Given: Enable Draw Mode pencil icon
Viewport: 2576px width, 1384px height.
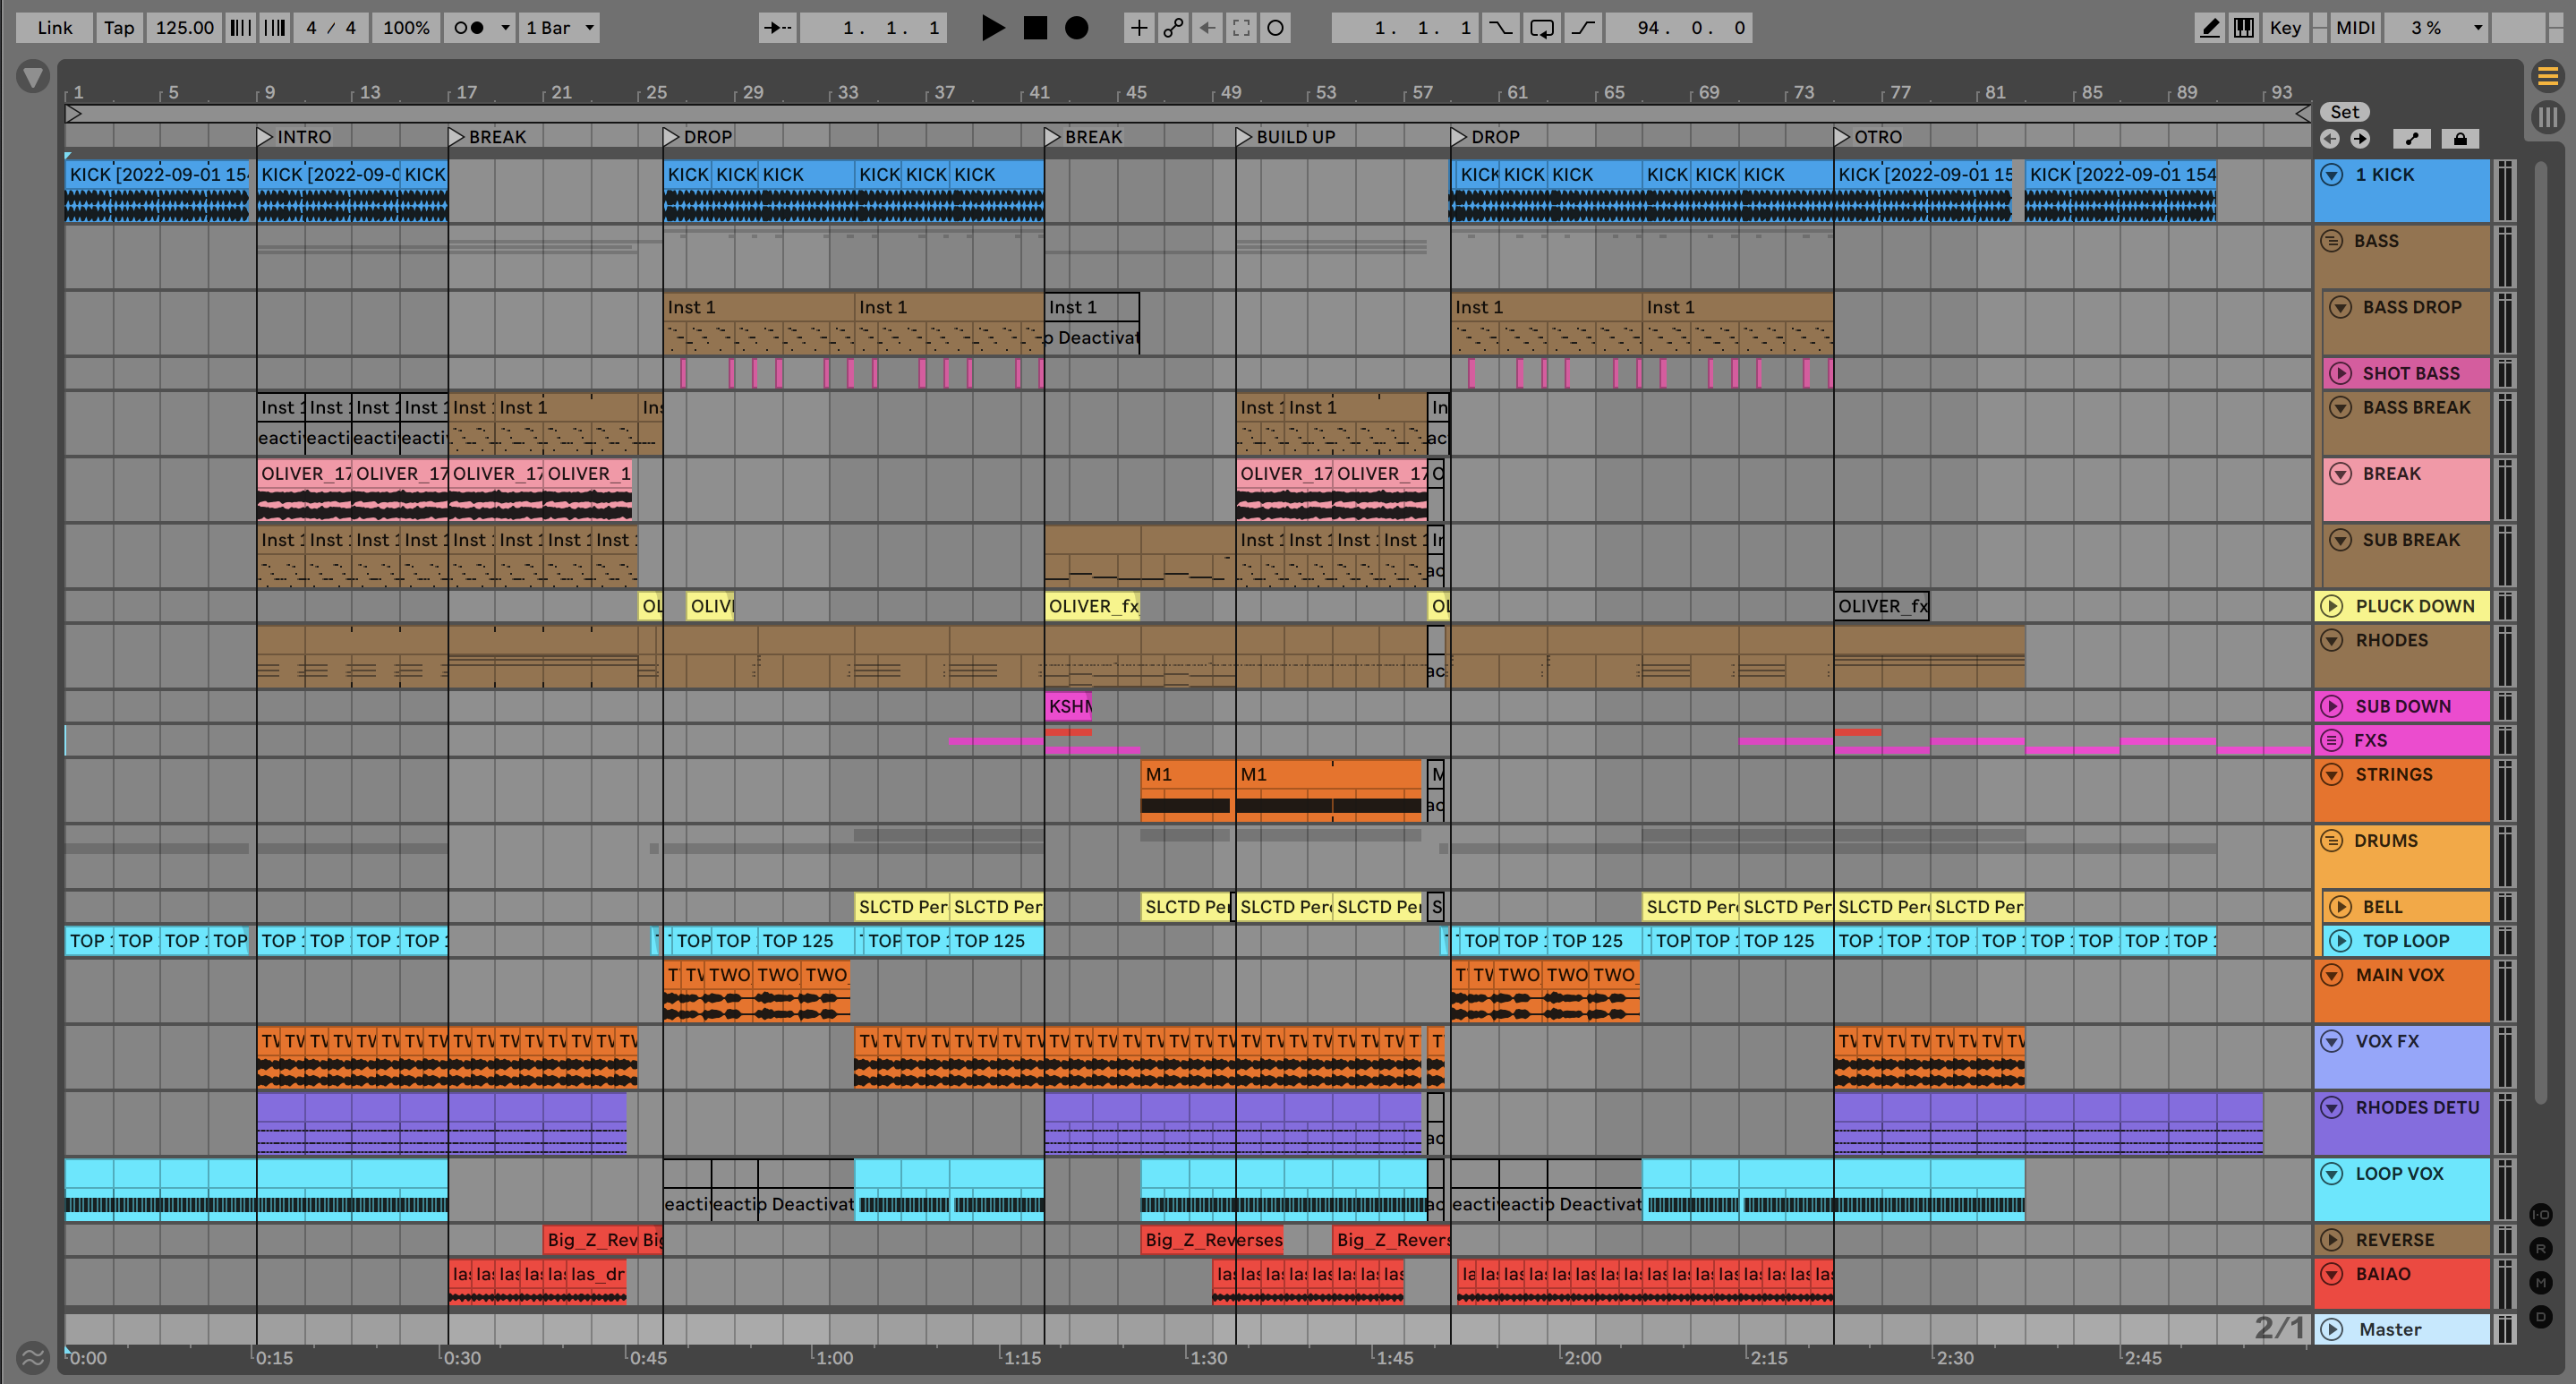Looking at the screenshot, I should [2210, 28].
